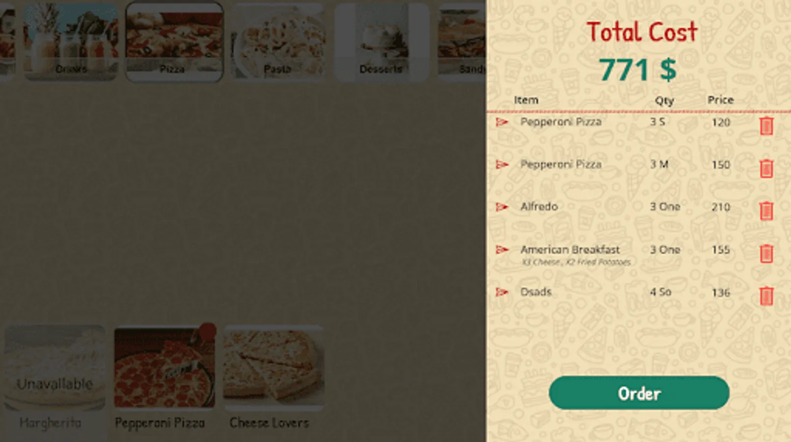Delete American Breakfast using trash icon

pyautogui.click(x=766, y=253)
